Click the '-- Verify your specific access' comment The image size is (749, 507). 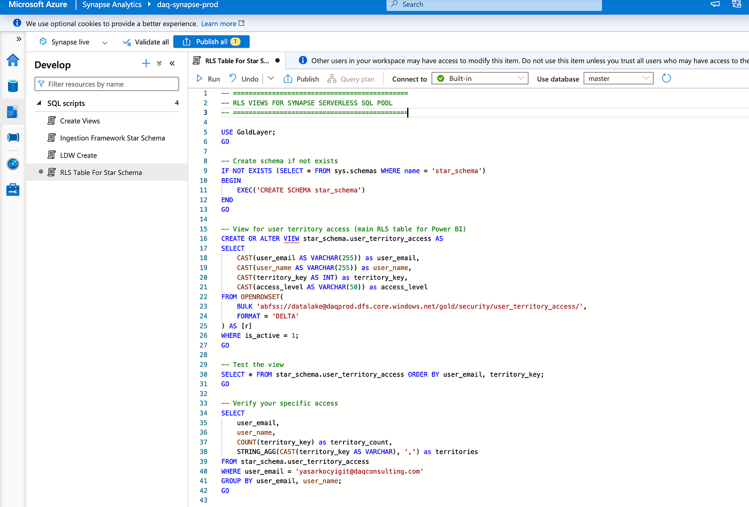[x=280, y=403]
